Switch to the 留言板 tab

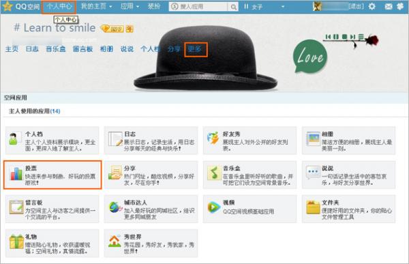click(x=82, y=49)
